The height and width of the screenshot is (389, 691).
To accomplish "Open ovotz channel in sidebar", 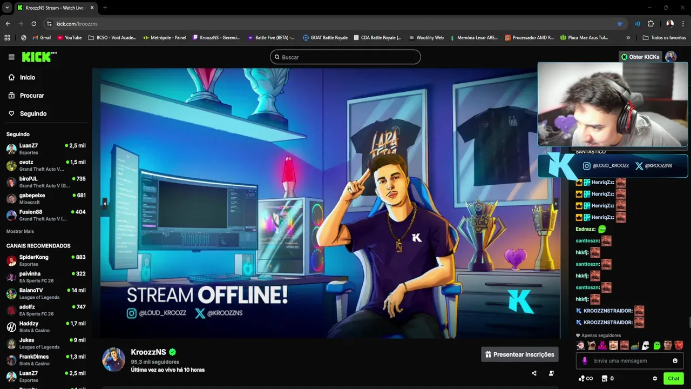I will [x=46, y=165].
